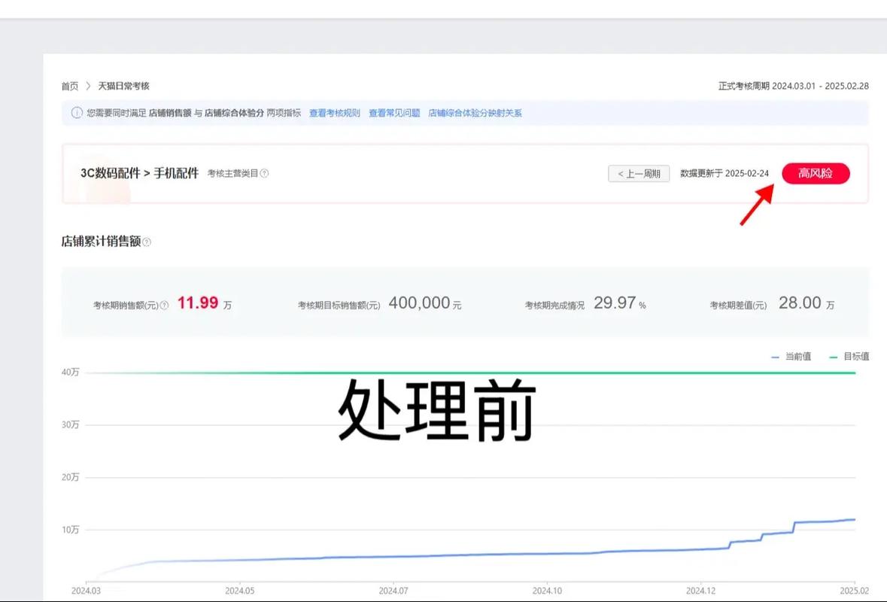This screenshot has height=602, width=887.
Task: Click the 店铺累计销售额 question mark icon
Action: [x=147, y=241]
